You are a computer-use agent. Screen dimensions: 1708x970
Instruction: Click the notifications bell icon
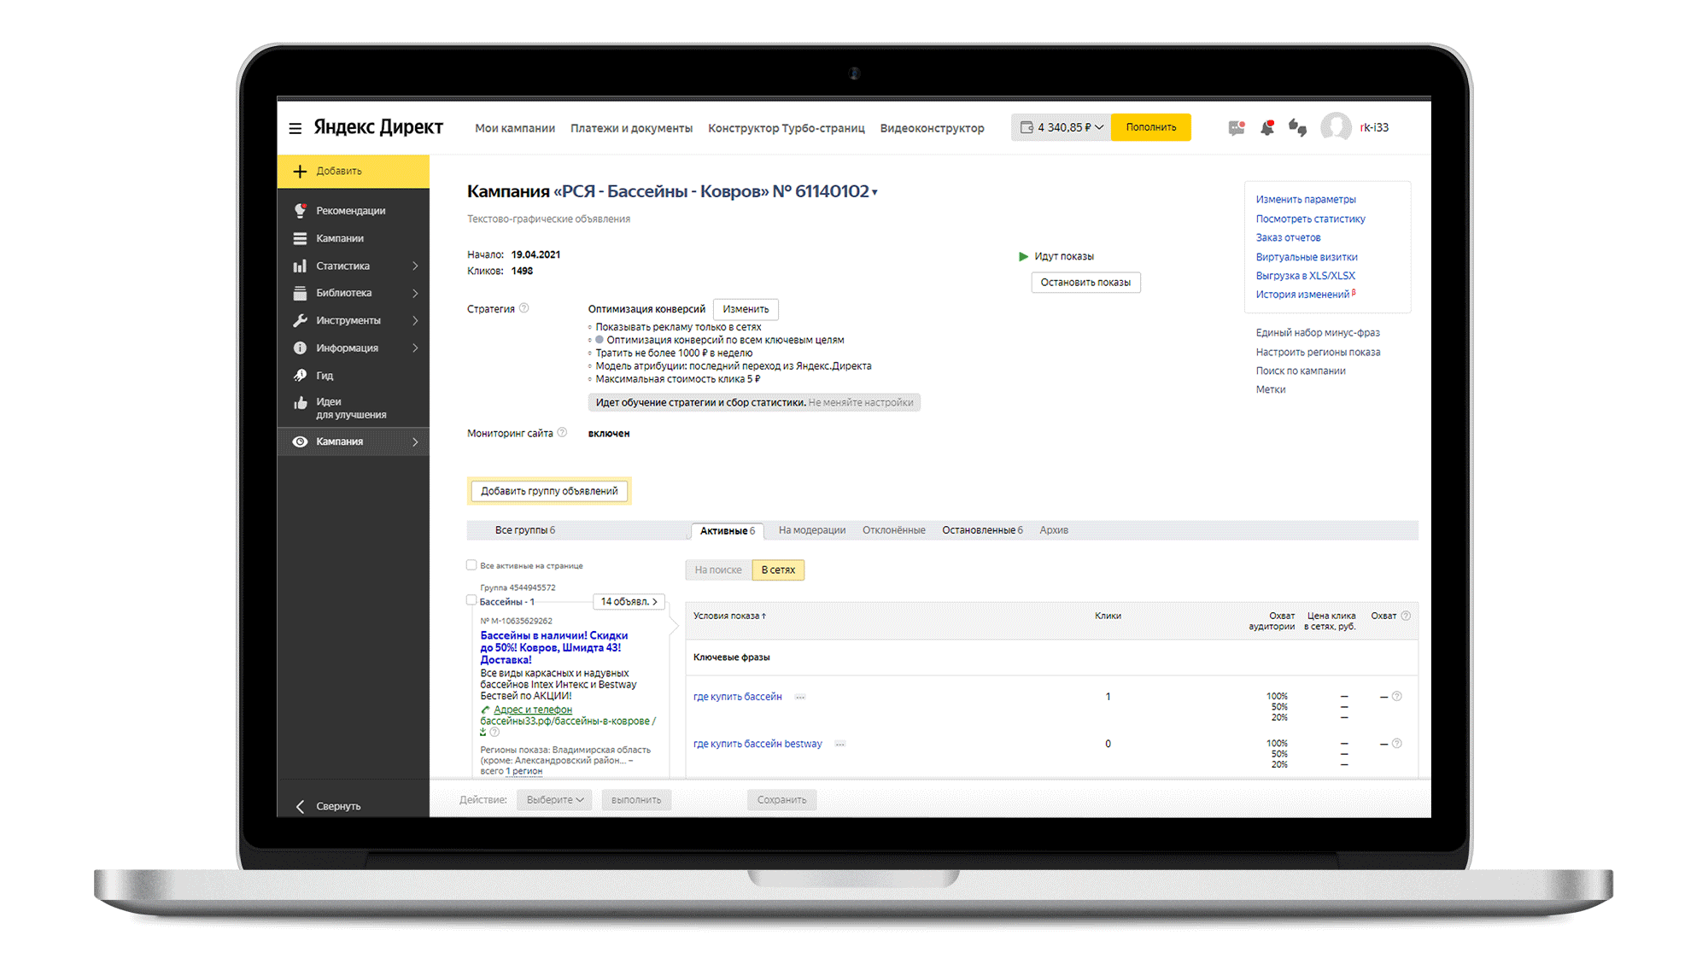pos(1267,128)
